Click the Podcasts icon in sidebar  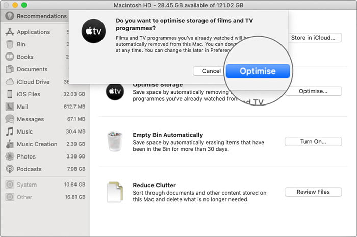(10, 169)
